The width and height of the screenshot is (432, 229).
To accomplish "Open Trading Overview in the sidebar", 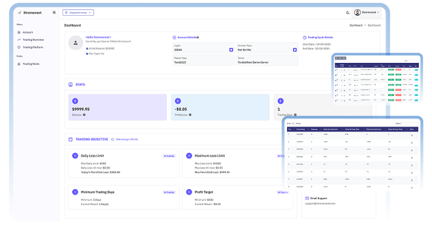I will [33, 40].
